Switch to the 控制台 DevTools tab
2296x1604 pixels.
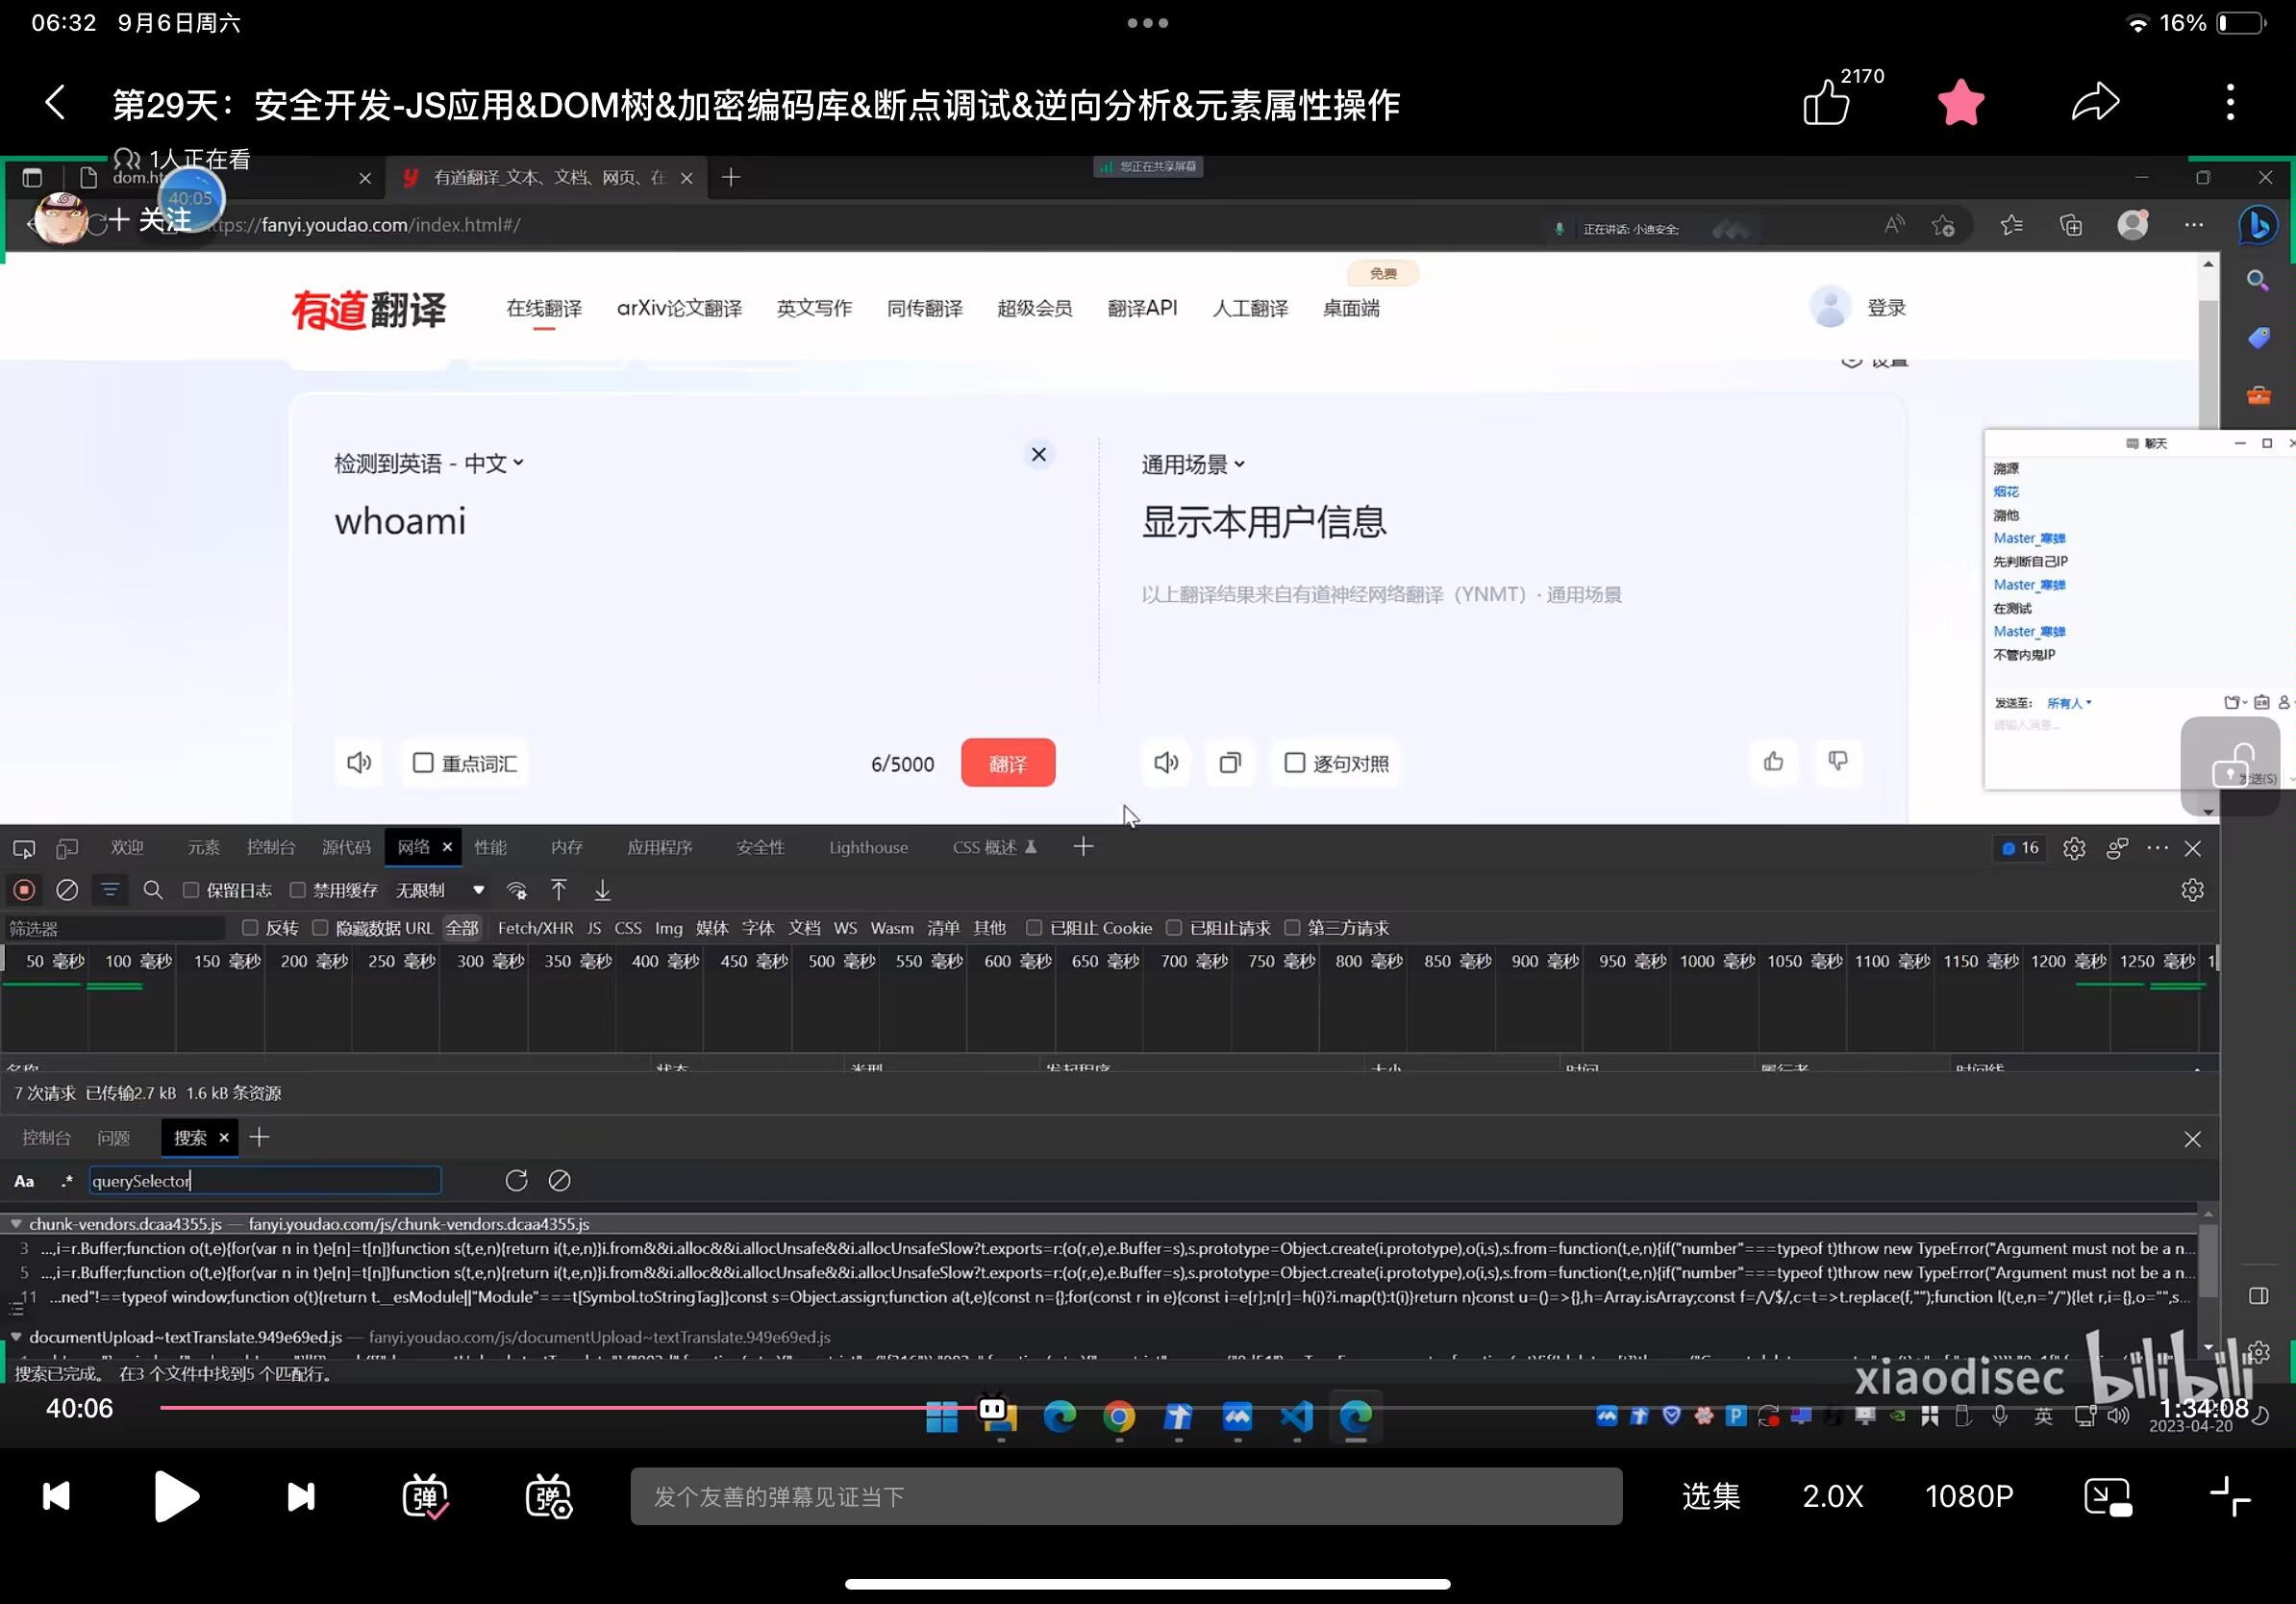click(271, 848)
